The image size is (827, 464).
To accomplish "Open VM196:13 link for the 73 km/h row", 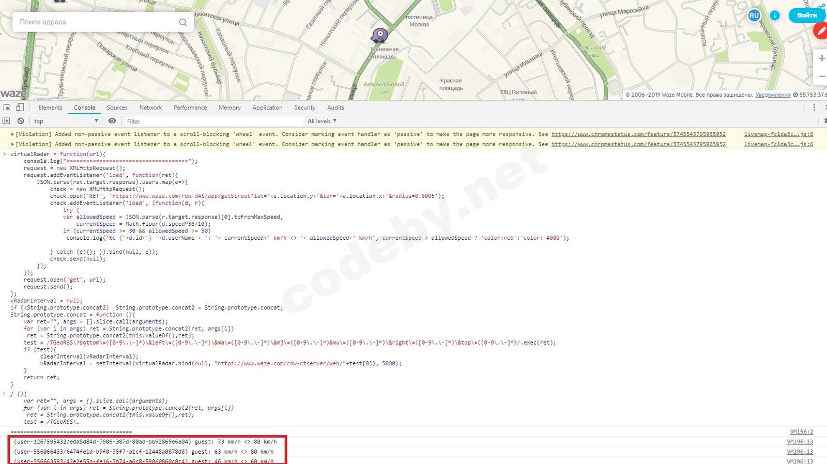I will click(800, 442).
